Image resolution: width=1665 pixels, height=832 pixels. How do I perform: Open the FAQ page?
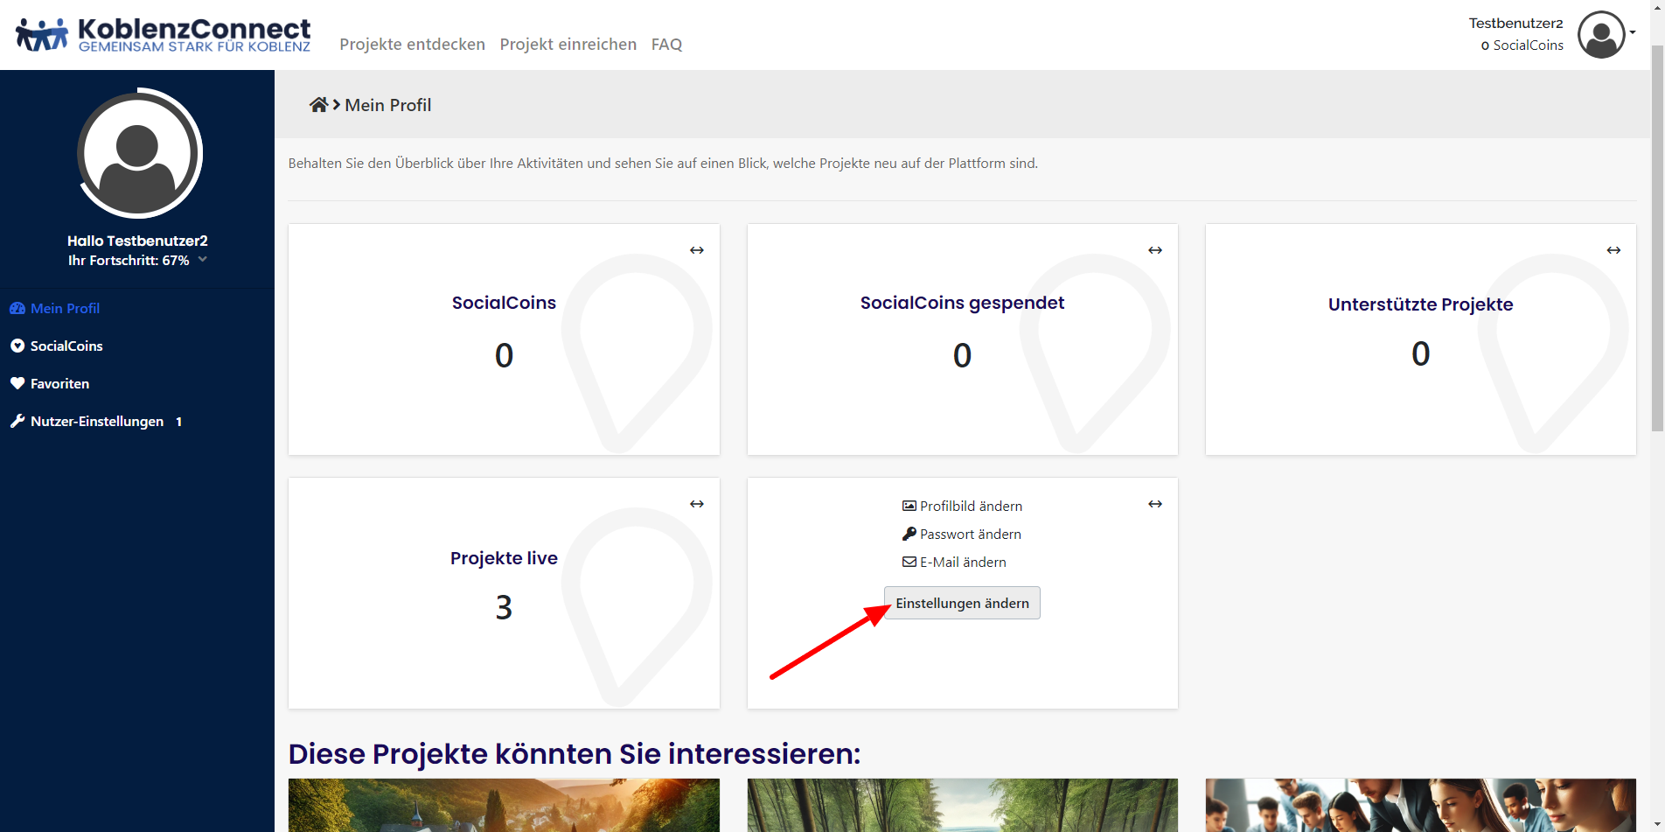click(666, 45)
